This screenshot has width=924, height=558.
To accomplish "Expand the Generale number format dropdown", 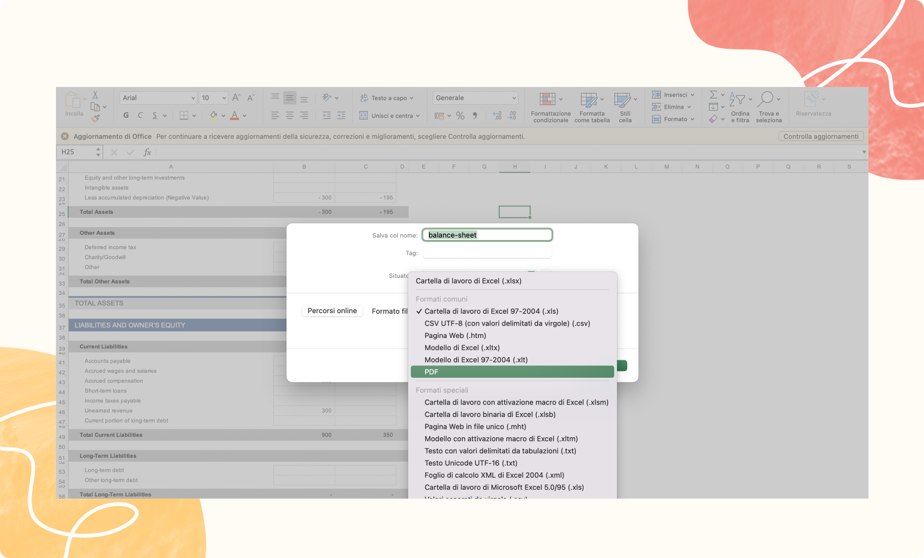I will click(514, 98).
